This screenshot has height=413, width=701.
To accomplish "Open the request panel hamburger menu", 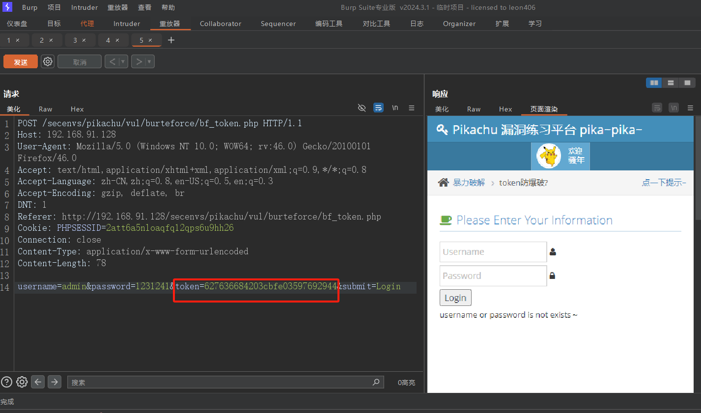I will click(412, 108).
